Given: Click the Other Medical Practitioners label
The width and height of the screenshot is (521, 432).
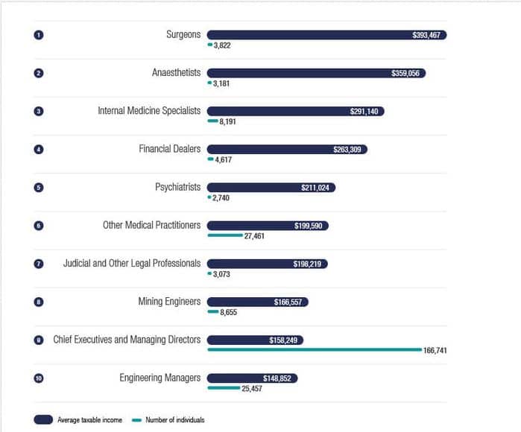Looking at the screenshot, I should (x=151, y=225).
